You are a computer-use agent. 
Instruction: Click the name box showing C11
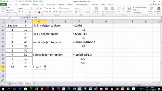(x=10, y=18)
